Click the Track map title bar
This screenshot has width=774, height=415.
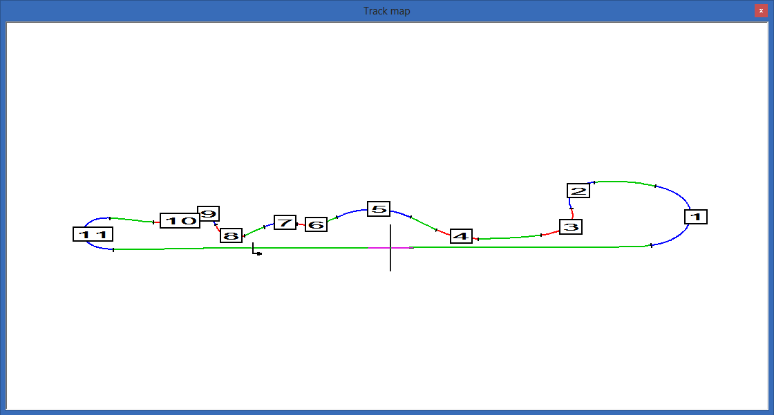tap(387, 10)
